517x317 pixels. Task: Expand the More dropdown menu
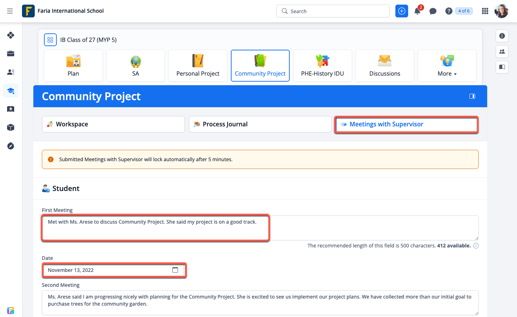[447, 66]
